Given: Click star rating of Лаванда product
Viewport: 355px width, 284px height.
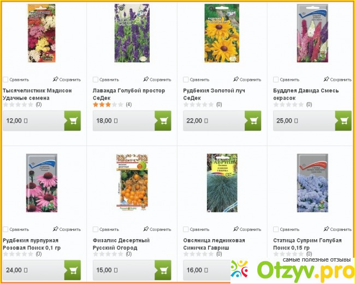Looking at the screenshot, I should point(108,105).
